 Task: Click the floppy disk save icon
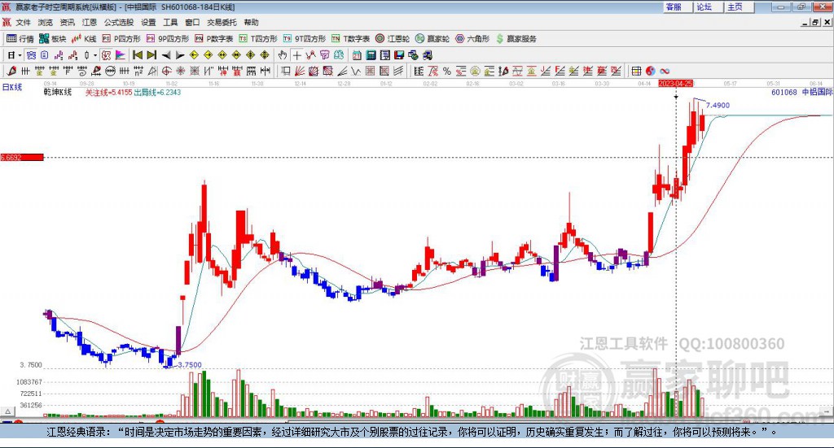coord(399,55)
